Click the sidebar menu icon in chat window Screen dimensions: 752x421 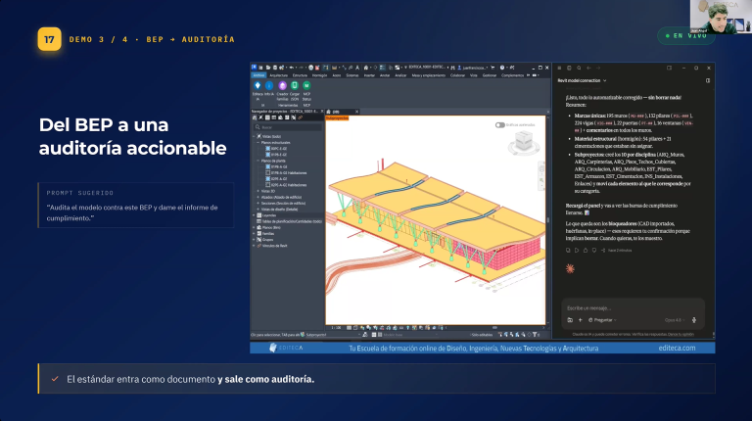(559, 68)
